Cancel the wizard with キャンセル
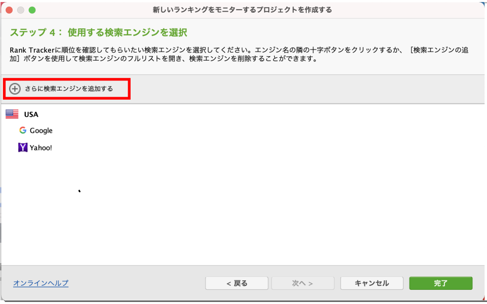The height and width of the screenshot is (304, 487). click(372, 283)
